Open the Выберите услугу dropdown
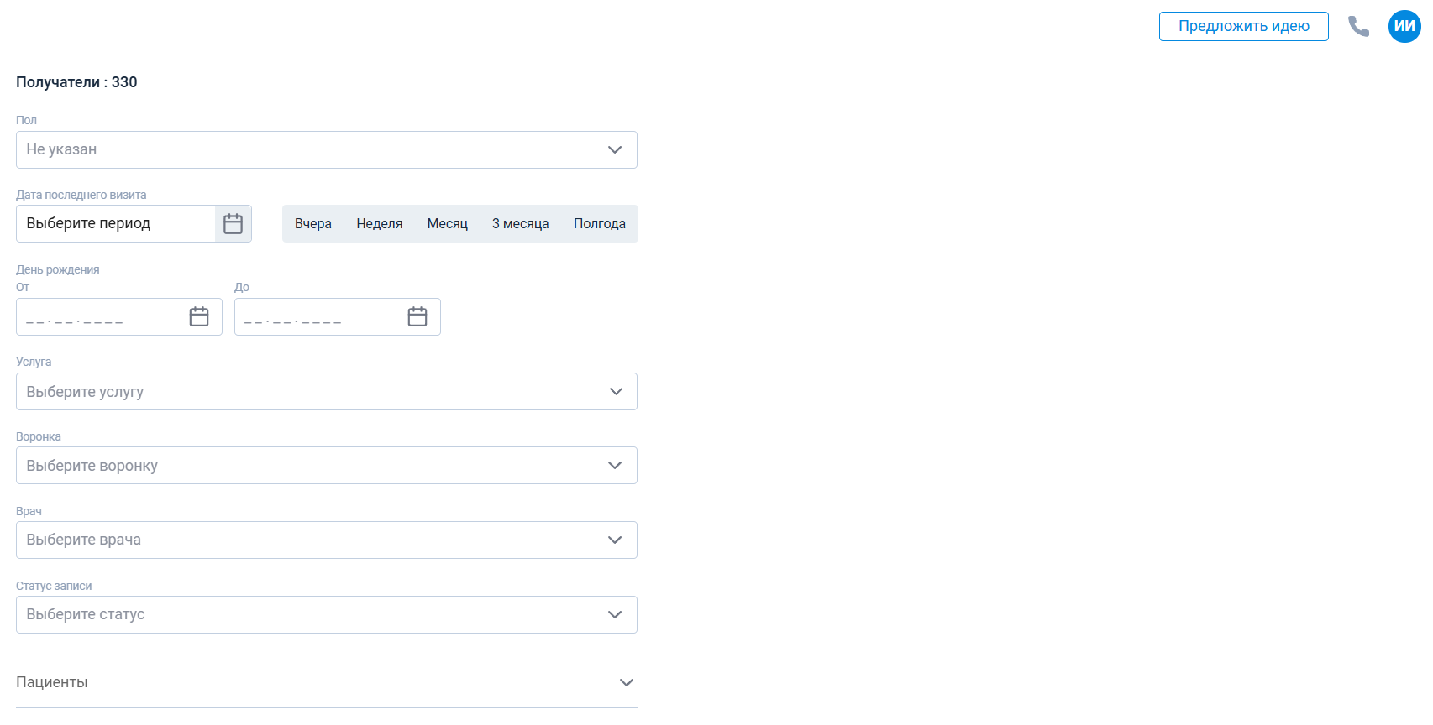1433x725 pixels. 327,391
